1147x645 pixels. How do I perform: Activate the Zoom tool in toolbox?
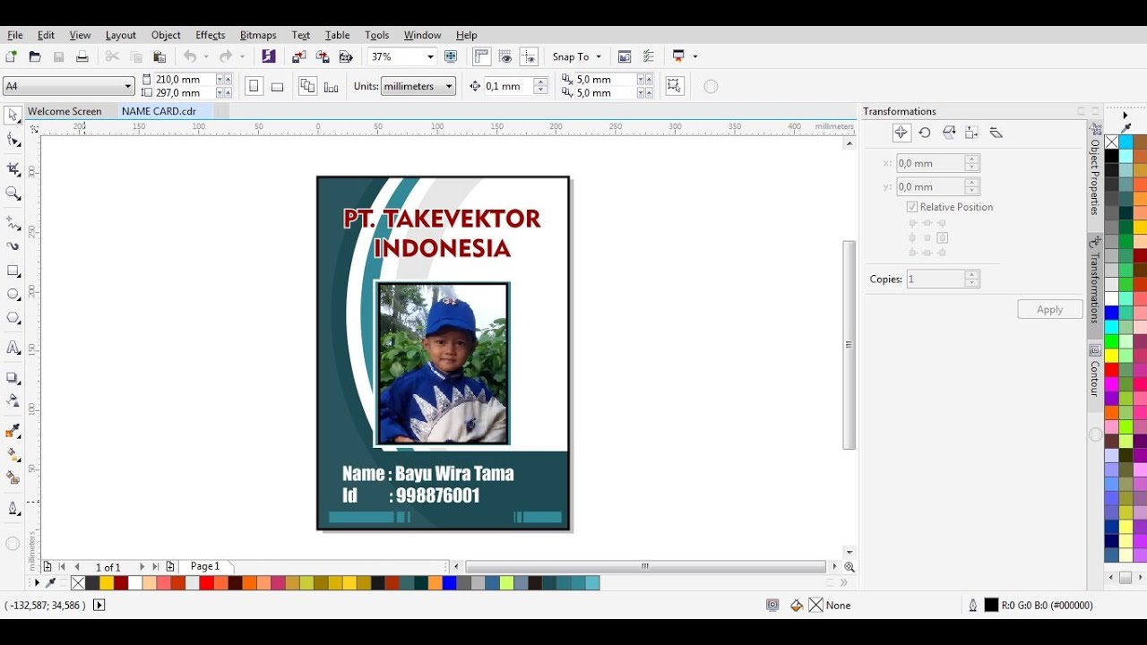pyautogui.click(x=13, y=193)
